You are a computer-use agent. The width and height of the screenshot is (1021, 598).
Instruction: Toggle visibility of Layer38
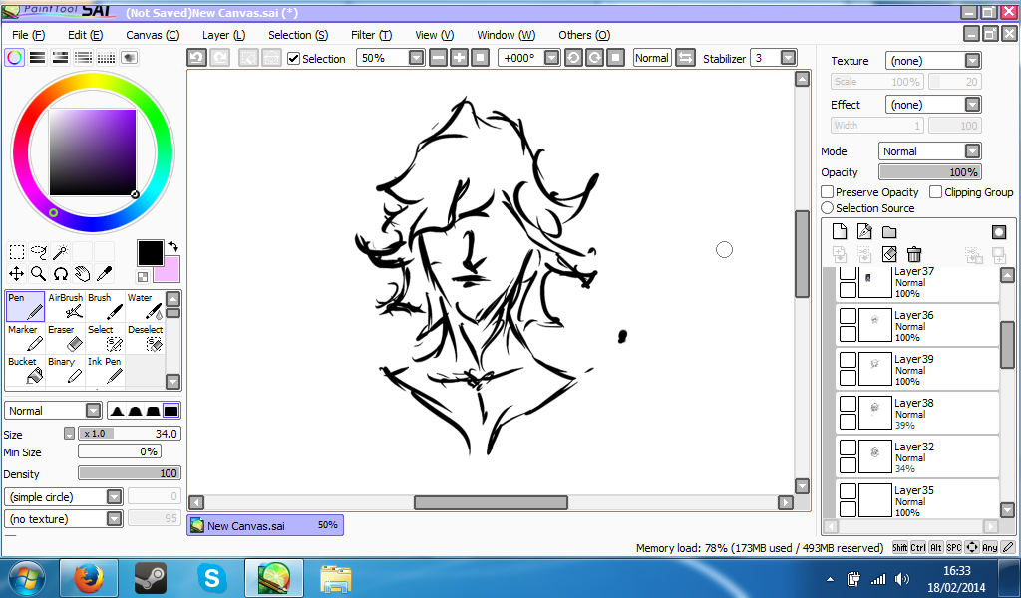point(848,404)
